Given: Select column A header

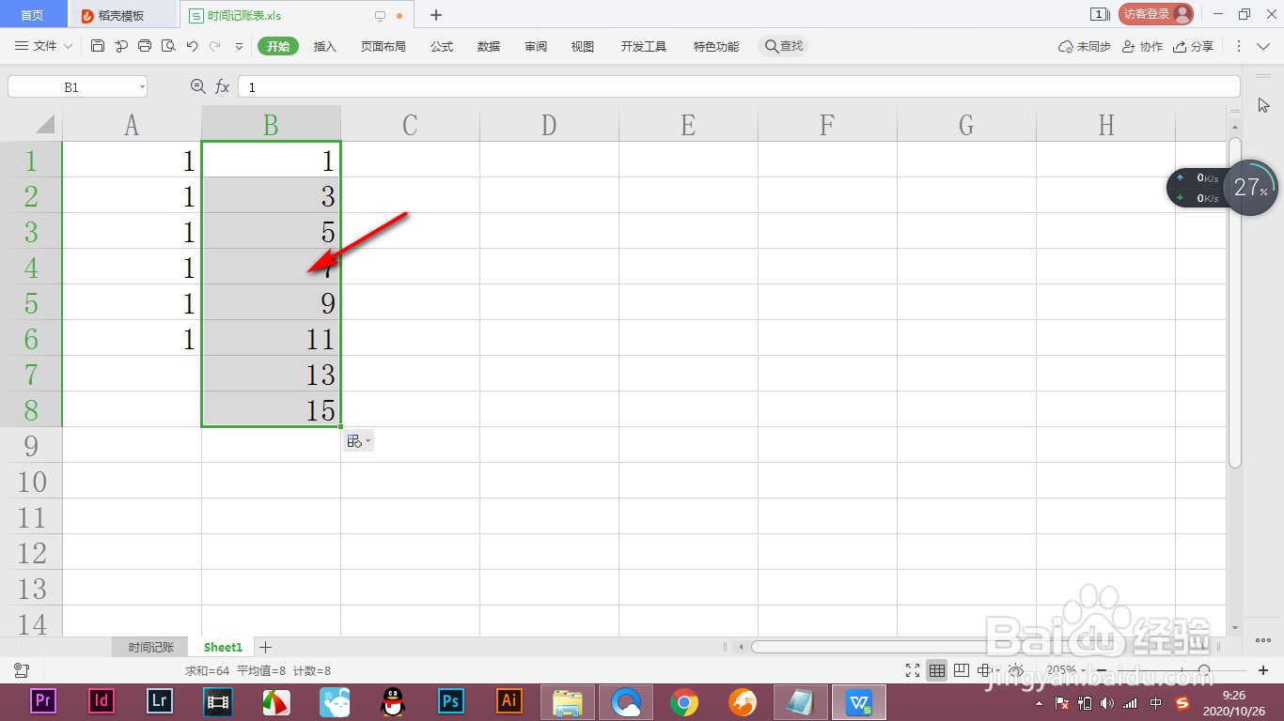Looking at the screenshot, I should 132,124.
